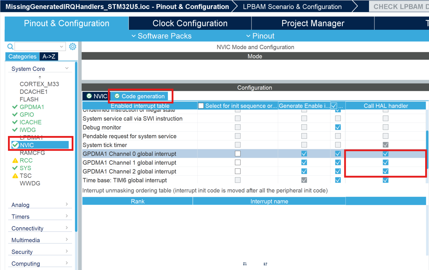Open the pinout settings gear icon
This screenshot has width=429, height=270.
(72, 46)
